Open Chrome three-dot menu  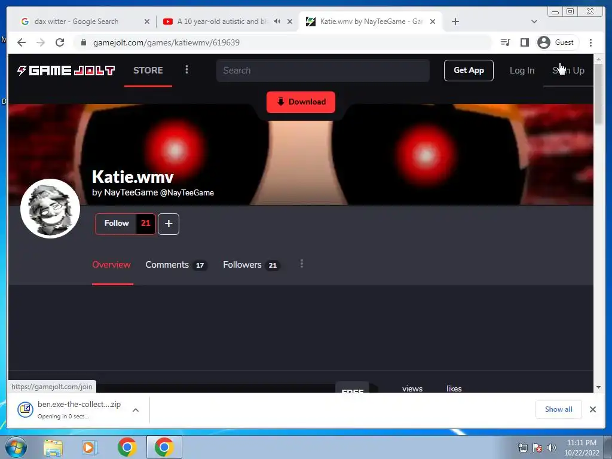[x=590, y=42]
